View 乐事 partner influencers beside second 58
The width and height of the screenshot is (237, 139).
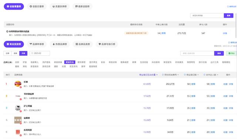click(213, 84)
